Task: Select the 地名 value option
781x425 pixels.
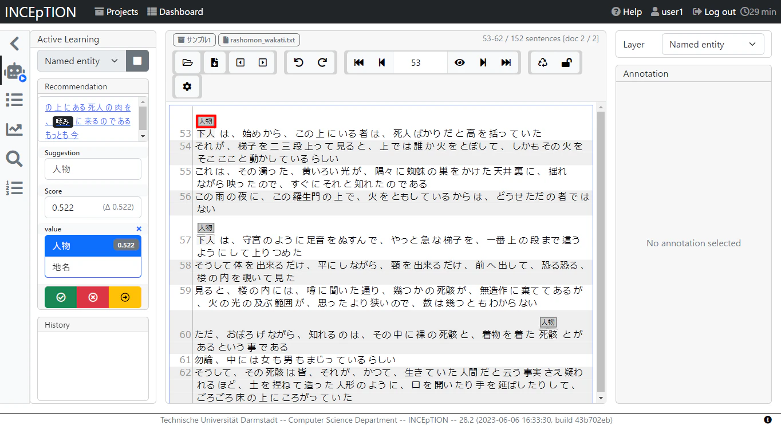Action: pos(93,267)
